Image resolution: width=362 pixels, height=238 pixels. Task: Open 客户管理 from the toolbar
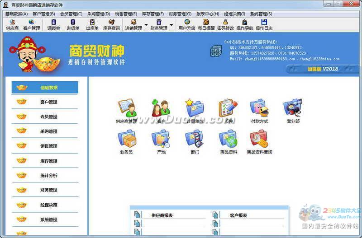coord(32,25)
